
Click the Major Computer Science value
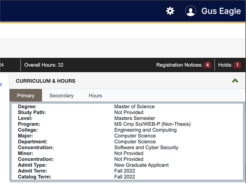[x=135, y=136]
